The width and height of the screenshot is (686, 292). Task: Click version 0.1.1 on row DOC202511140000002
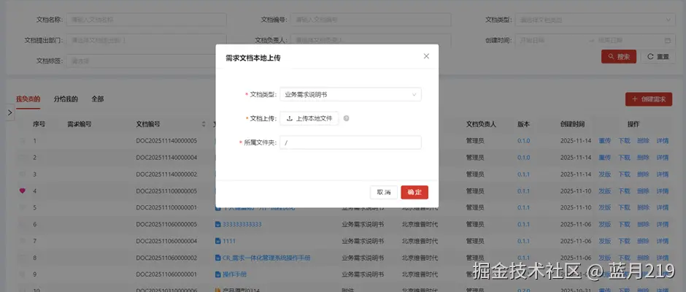tap(524, 174)
